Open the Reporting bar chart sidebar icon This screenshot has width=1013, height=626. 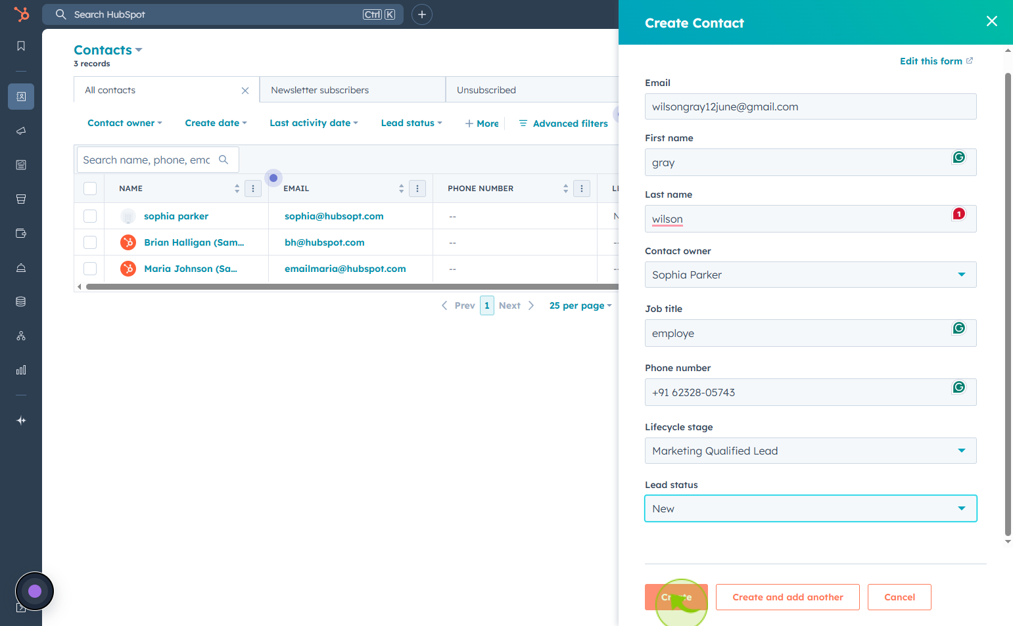coord(21,370)
